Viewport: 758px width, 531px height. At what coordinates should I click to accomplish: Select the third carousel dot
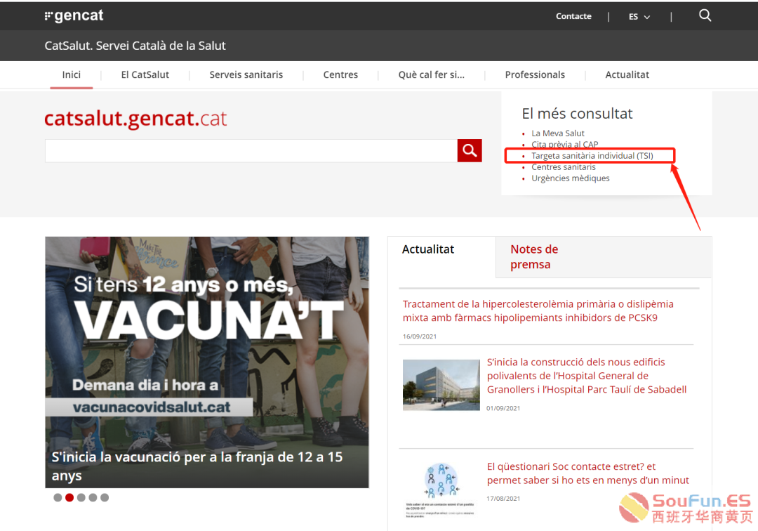[81, 497]
